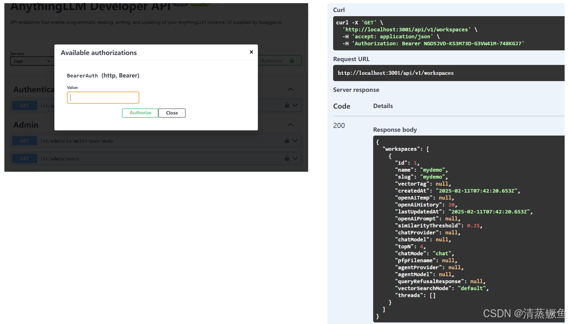The image size is (569, 324).
Task: Click the "name": "mydemo" line
Action: 421,170
